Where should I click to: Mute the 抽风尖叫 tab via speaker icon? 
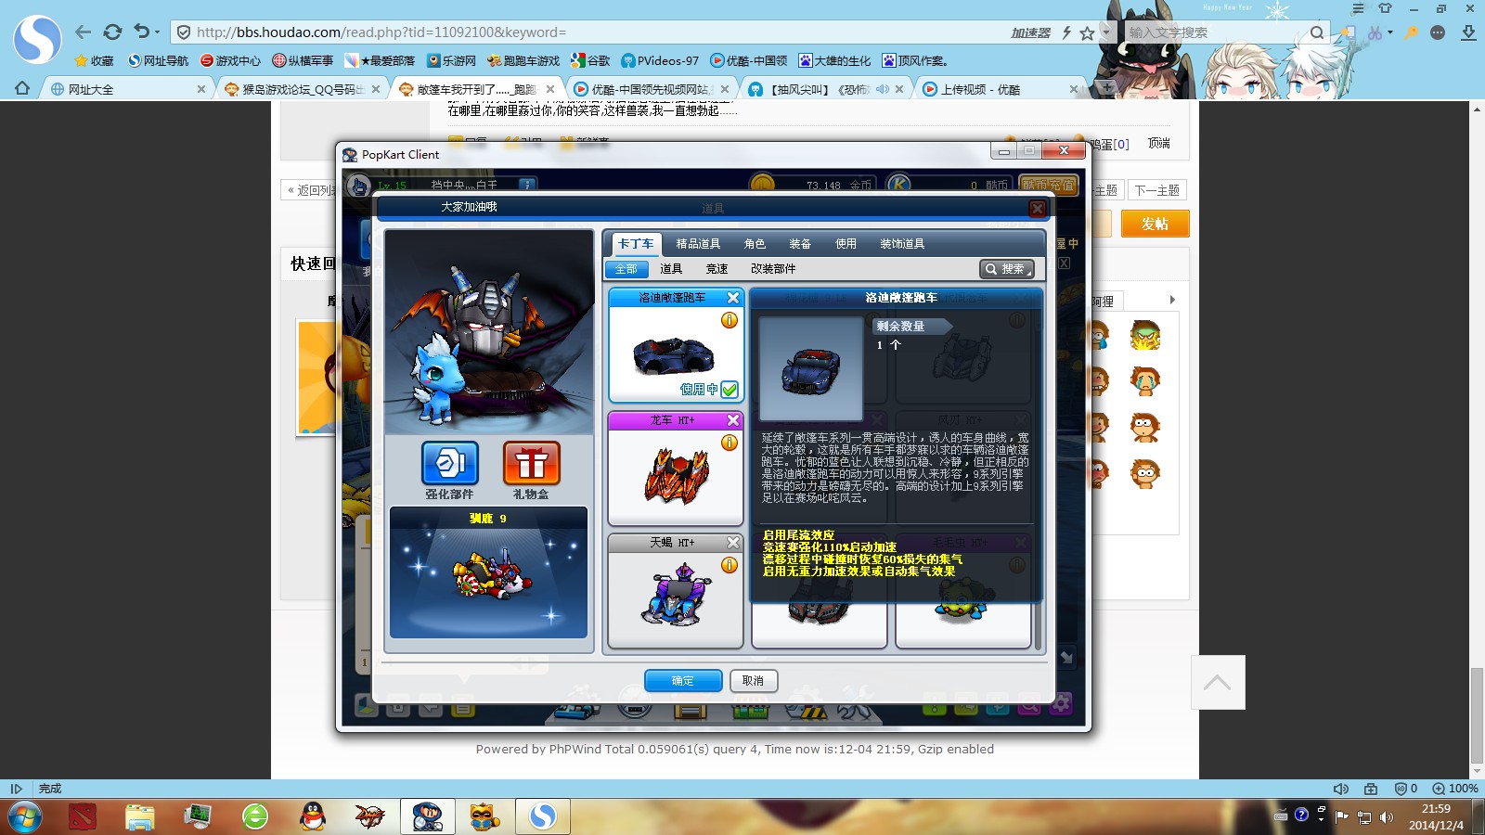(882, 89)
